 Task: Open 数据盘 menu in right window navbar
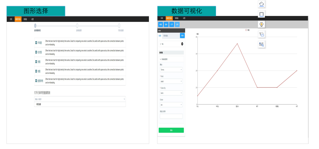click(x=177, y=18)
